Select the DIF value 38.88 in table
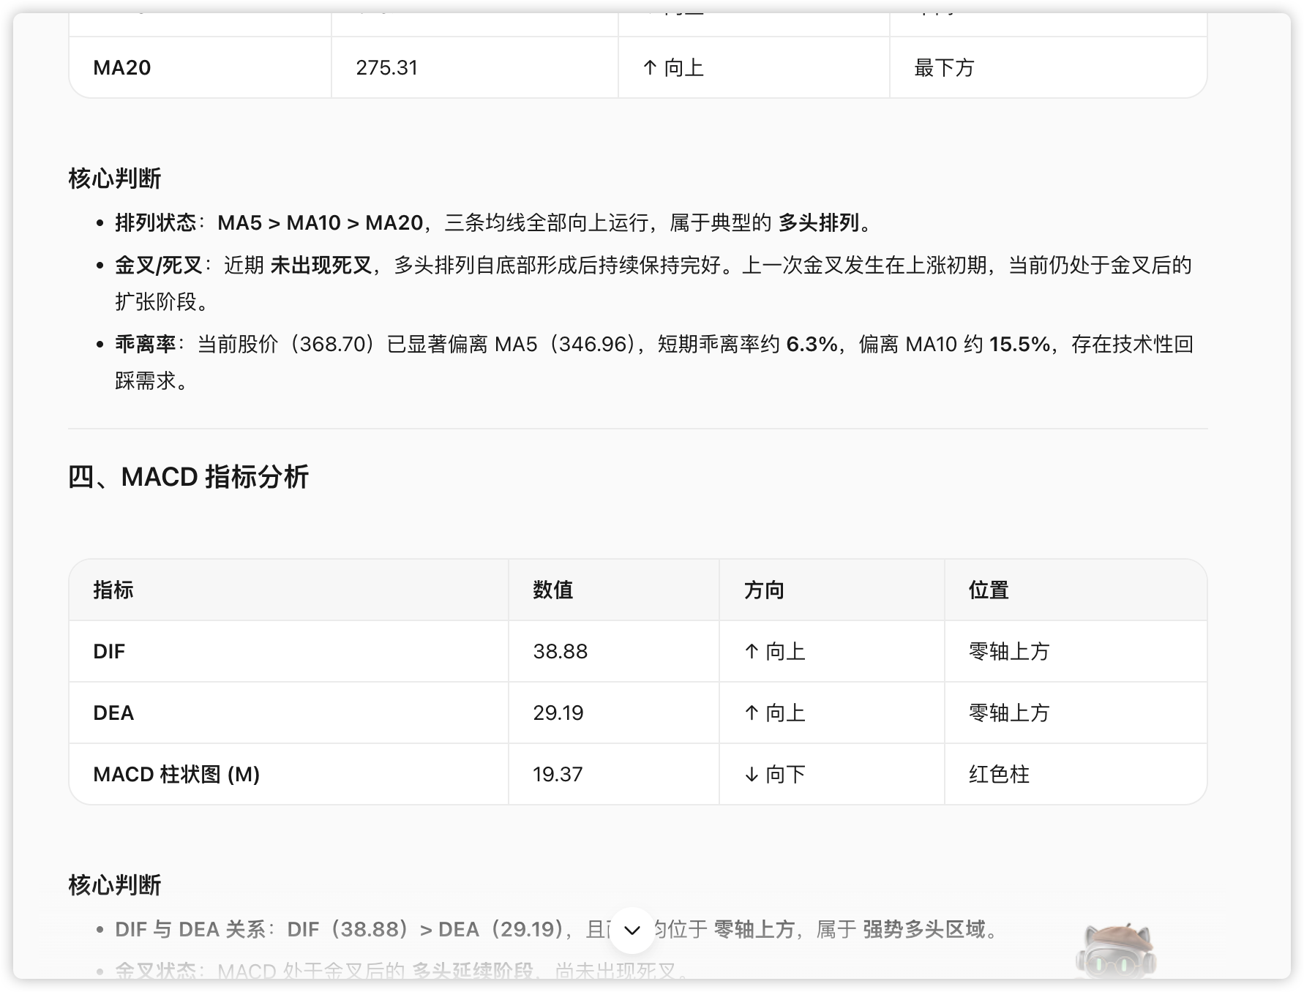This screenshot has width=1304, height=992. tap(560, 651)
